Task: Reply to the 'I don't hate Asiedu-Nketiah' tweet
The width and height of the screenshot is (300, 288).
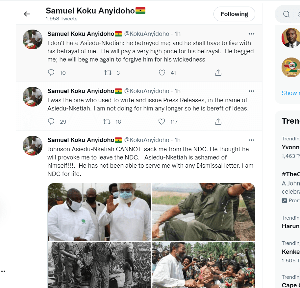Action: (x=51, y=73)
